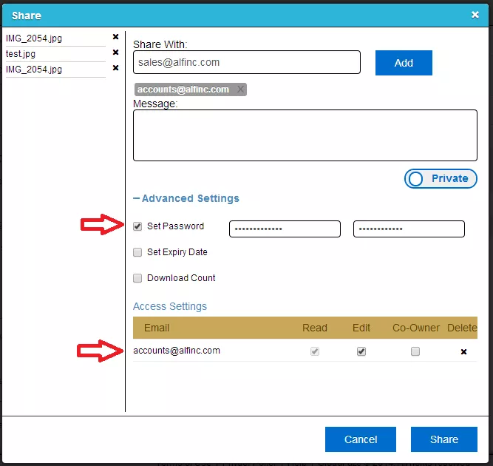Uncheck the Set Password checkbox
The image size is (493, 466).
point(137,226)
